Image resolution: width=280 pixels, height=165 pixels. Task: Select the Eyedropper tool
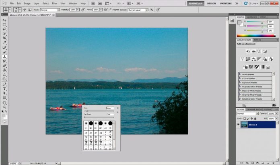(4, 42)
